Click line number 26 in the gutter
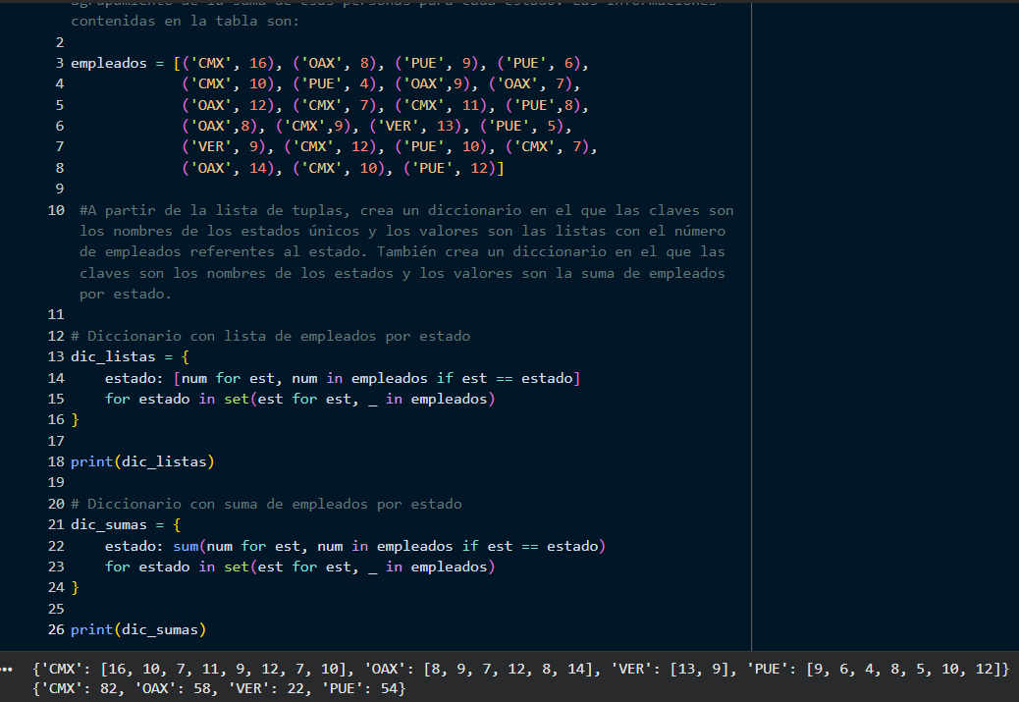The height and width of the screenshot is (702, 1019). pos(57,630)
